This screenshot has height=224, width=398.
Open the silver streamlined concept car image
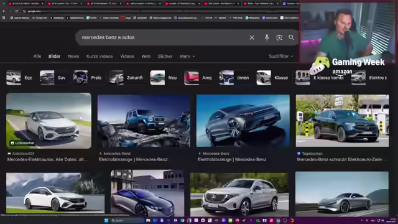[x=342, y=194]
